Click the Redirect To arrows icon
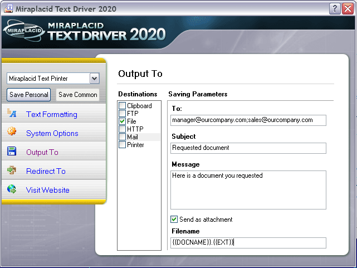 [12, 170]
